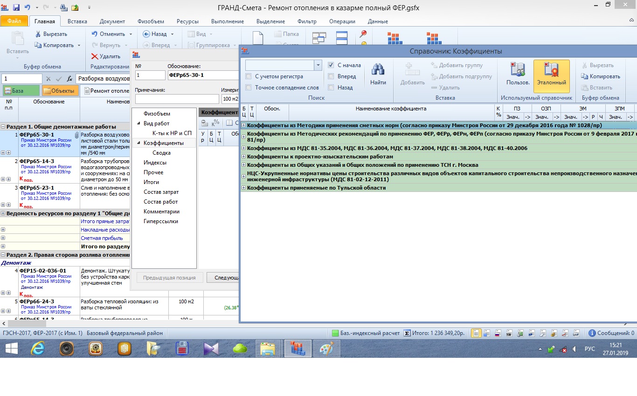Image resolution: width=637 pixels, height=396 pixels.
Task: Expand Коэффициенты к проектно-изыскательским работам
Action: (x=243, y=157)
